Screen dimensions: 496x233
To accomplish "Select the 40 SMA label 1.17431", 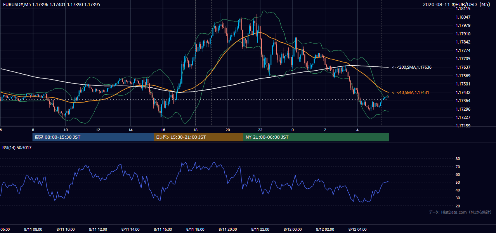I will (411, 92).
